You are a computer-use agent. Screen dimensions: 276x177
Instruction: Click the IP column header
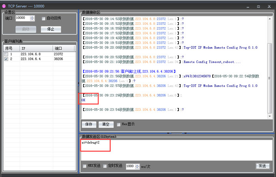[35, 48]
